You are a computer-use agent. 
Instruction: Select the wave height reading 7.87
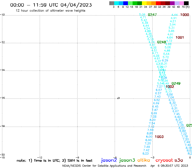click(155, 110)
